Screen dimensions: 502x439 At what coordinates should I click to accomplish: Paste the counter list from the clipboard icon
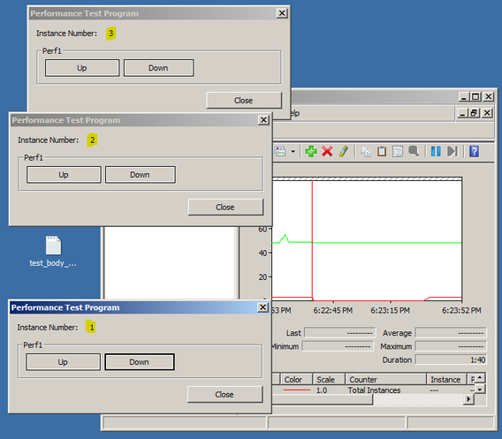(382, 151)
